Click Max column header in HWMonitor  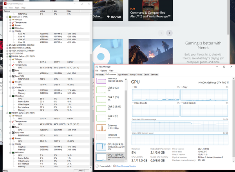(x=73, y=11)
